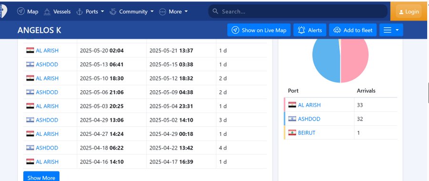Open the Map compass icon

point(21,11)
